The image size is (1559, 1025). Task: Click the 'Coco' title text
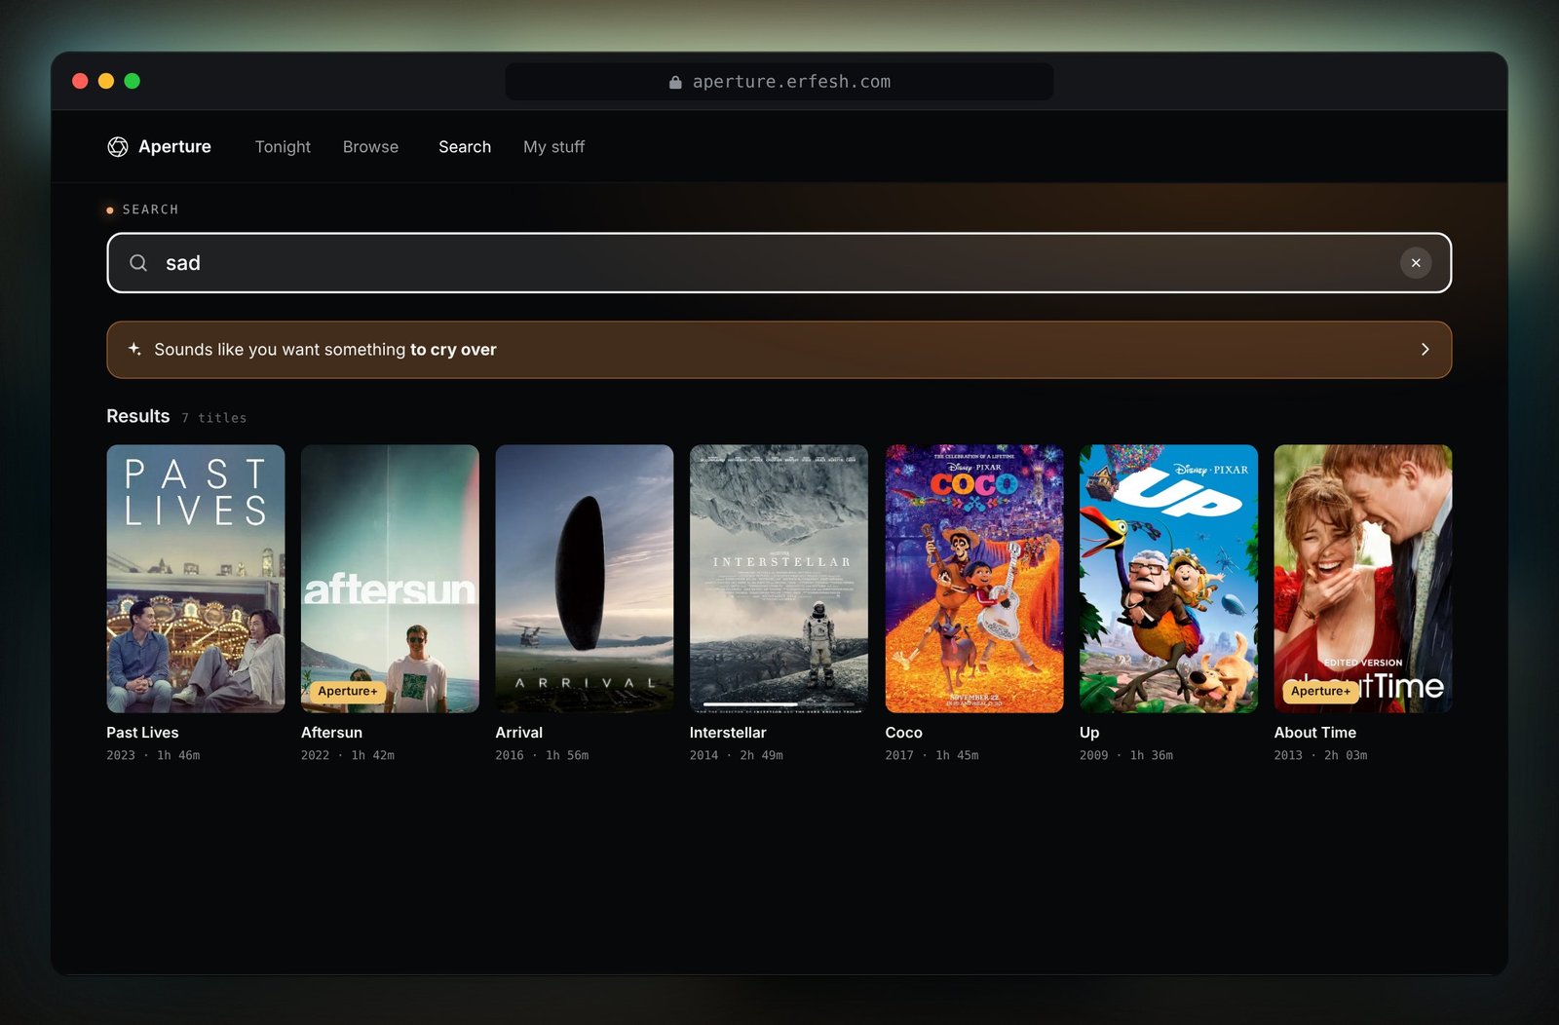click(903, 733)
